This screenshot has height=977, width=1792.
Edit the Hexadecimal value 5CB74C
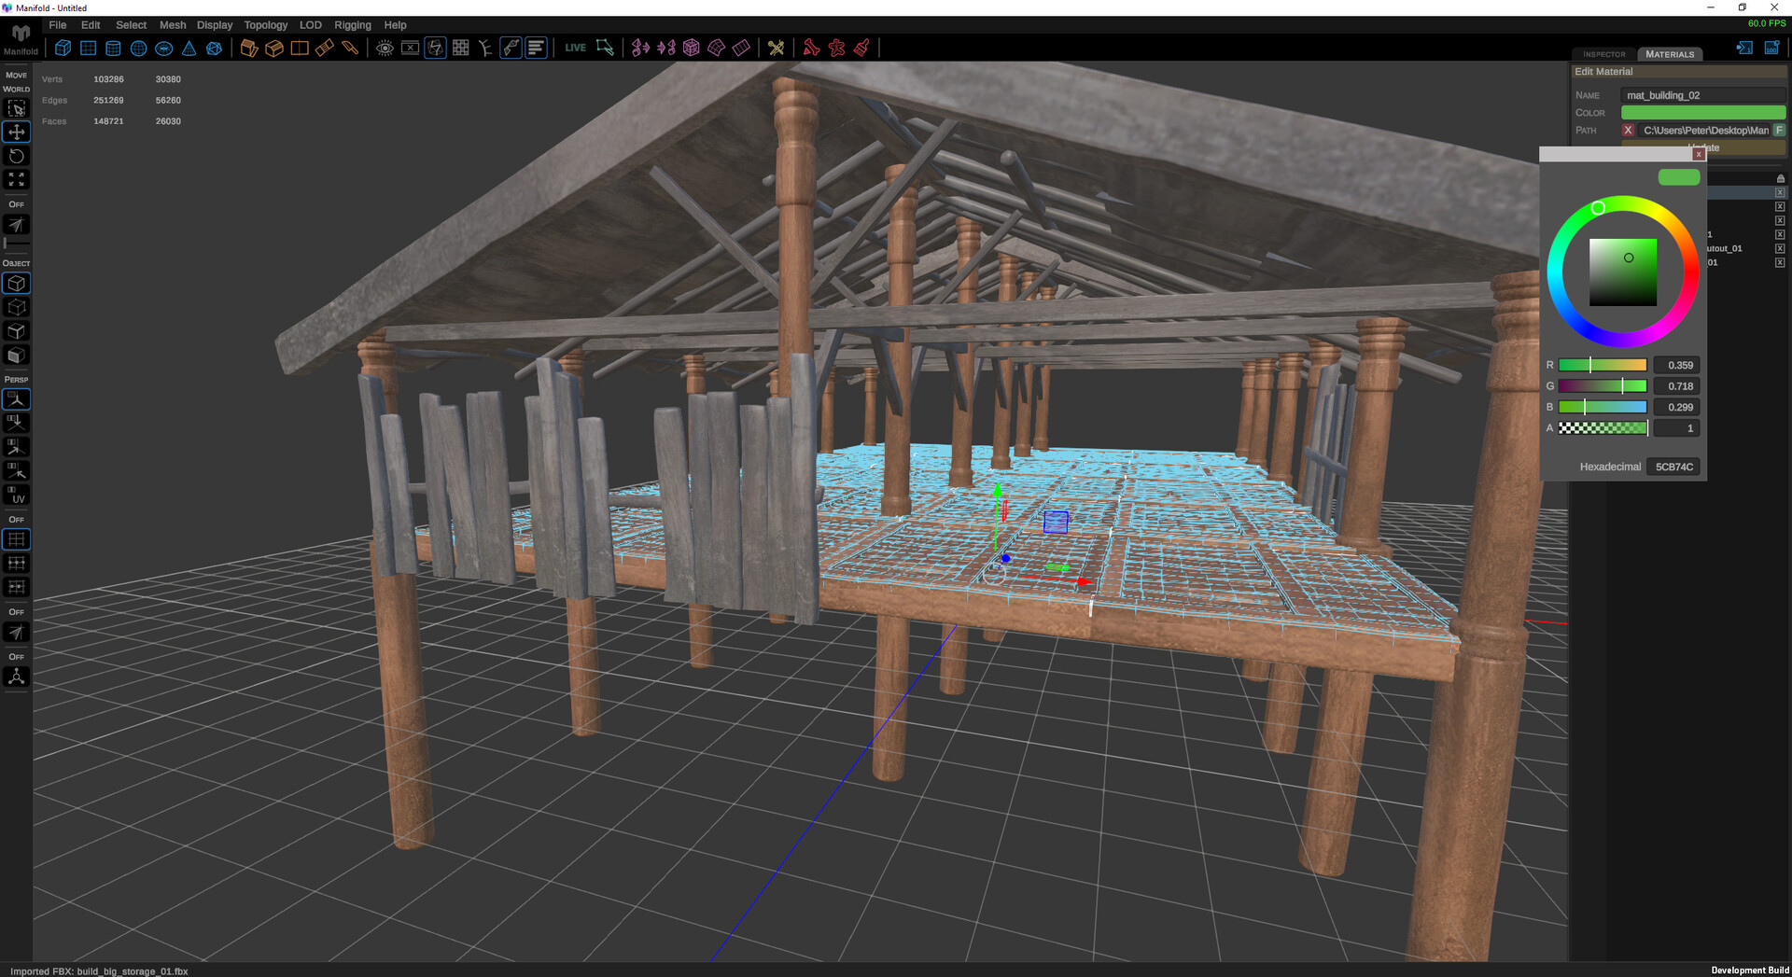point(1673,467)
